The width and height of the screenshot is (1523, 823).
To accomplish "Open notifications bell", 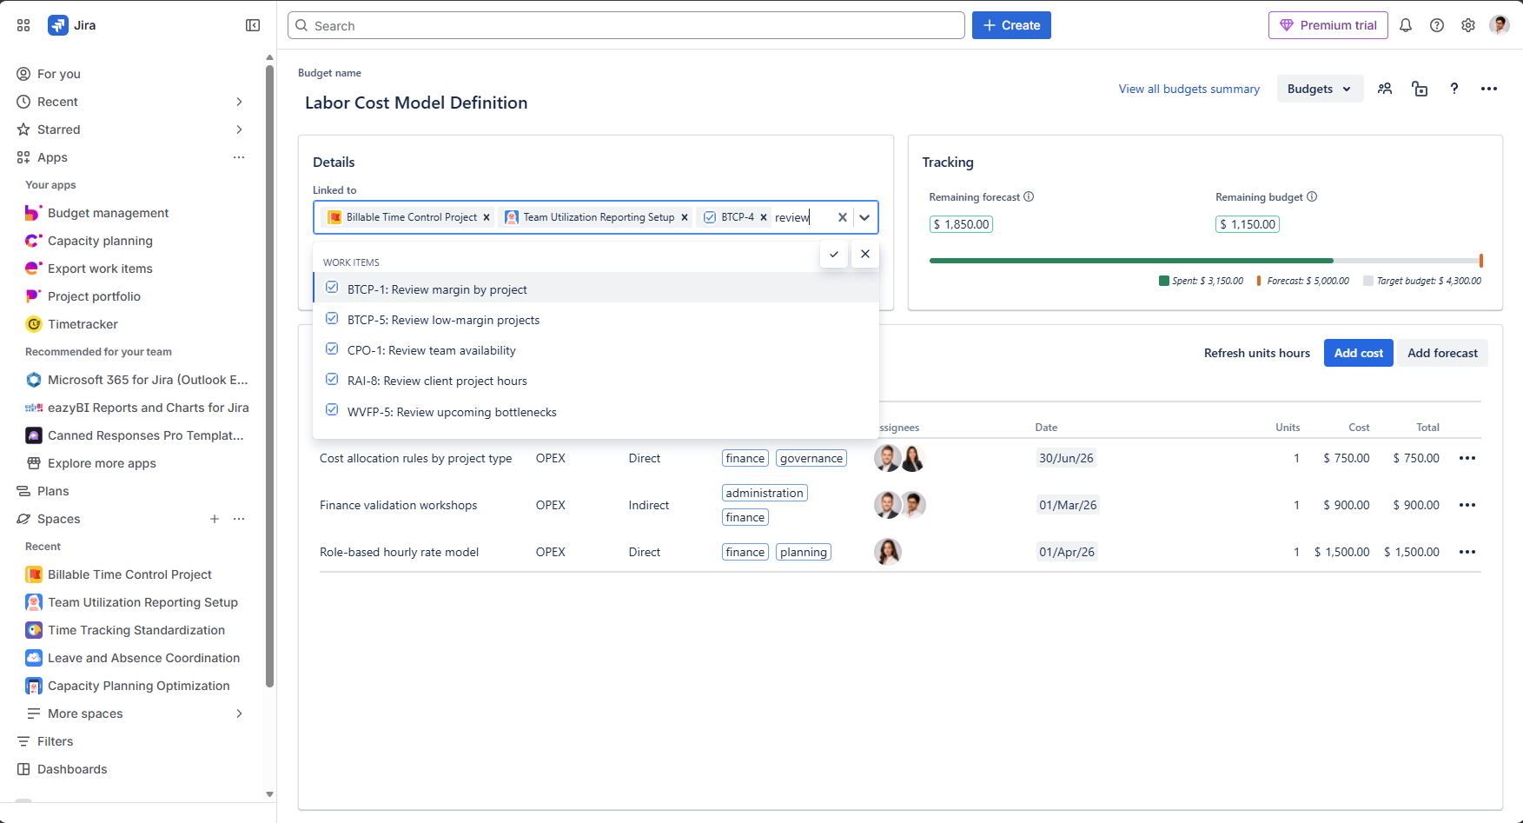I will 1406,25.
